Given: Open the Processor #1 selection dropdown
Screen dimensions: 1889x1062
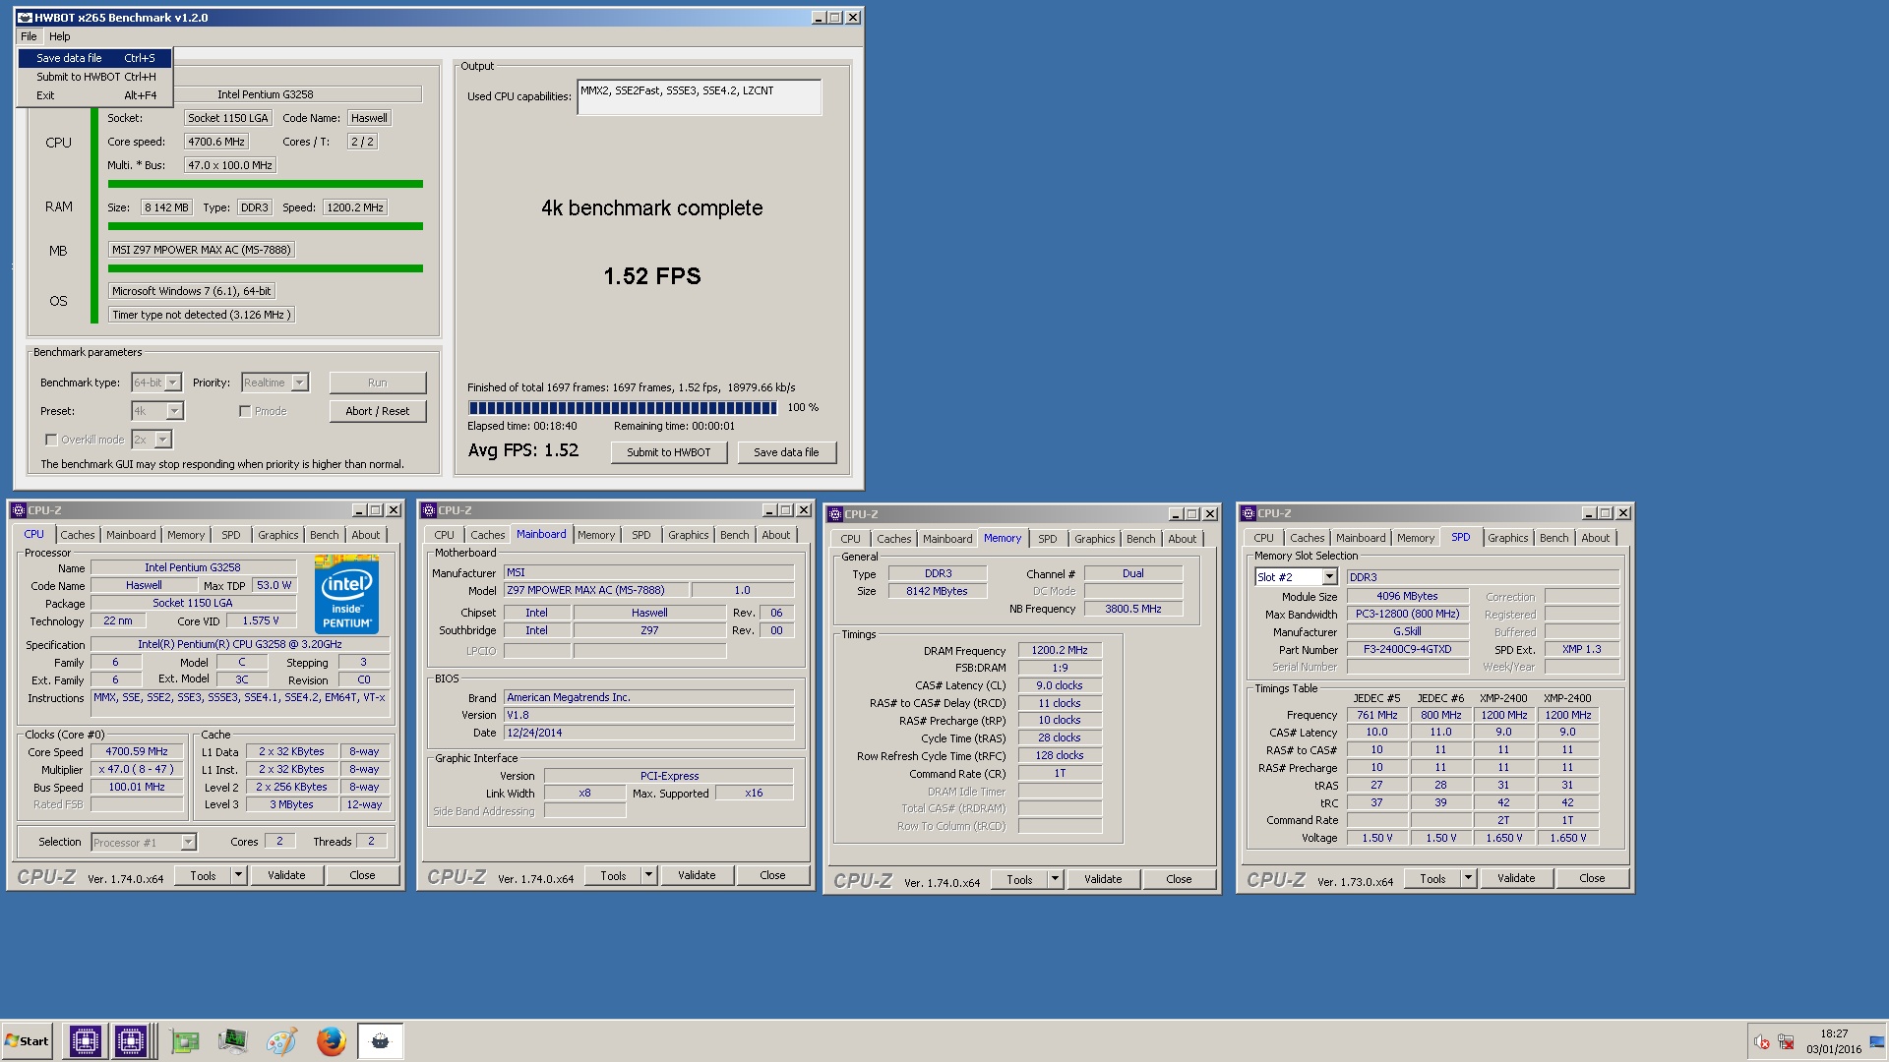Looking at the screenshot, I should click(x=188, y=843).
